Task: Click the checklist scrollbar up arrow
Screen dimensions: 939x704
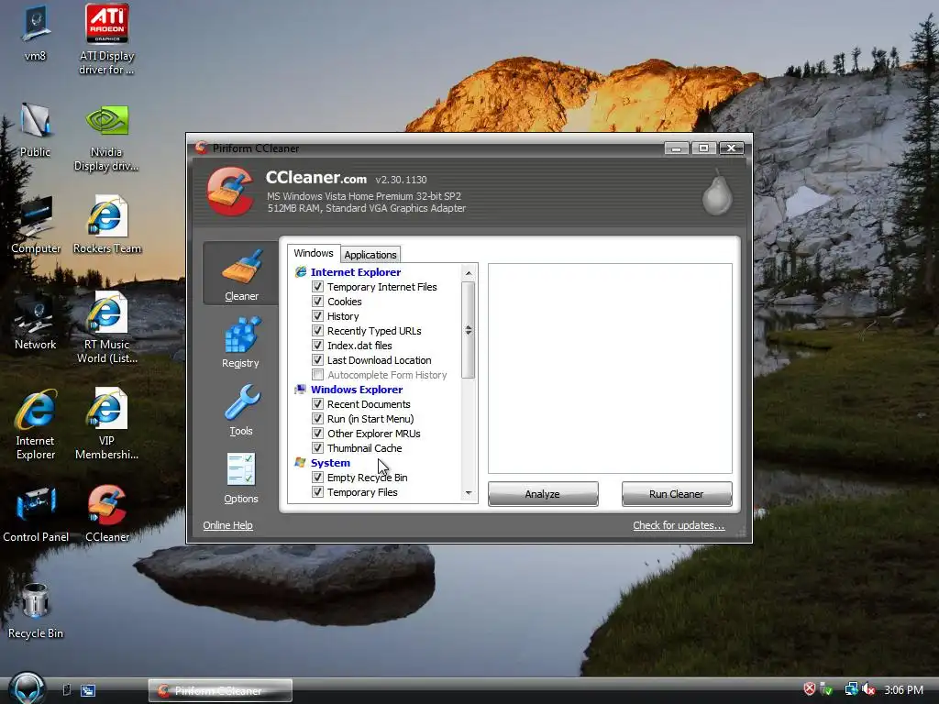Action: point(469,273)
